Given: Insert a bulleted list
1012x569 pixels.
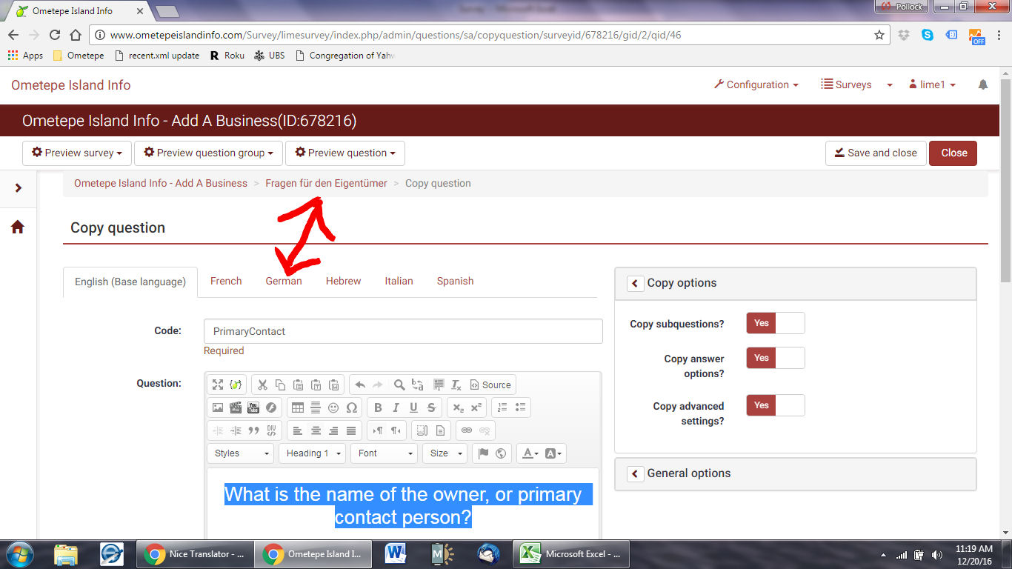Looking at the screenshot, I should click(x=521, y=407).
